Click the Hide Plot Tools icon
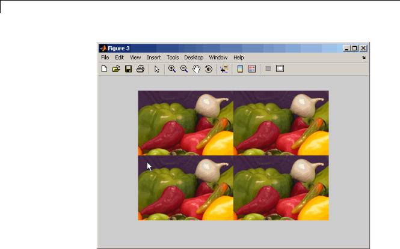 click(268, 68)
